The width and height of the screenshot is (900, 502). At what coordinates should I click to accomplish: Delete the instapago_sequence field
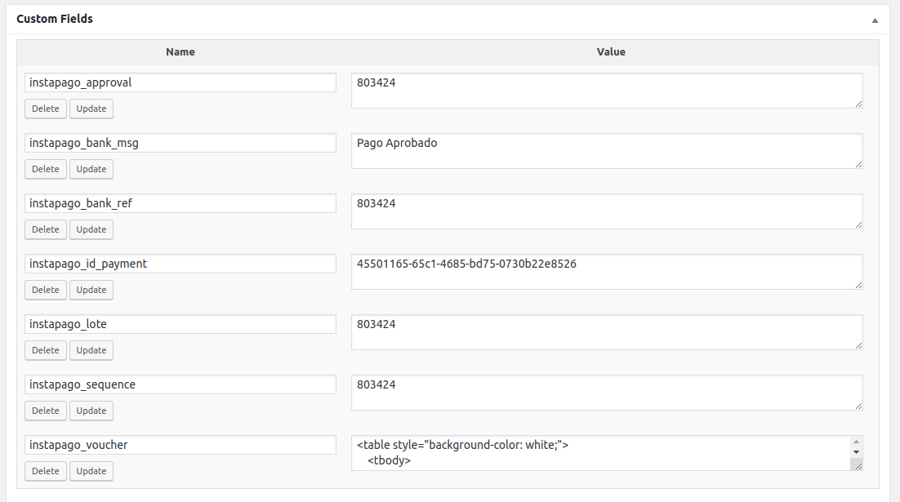(46, 411)
